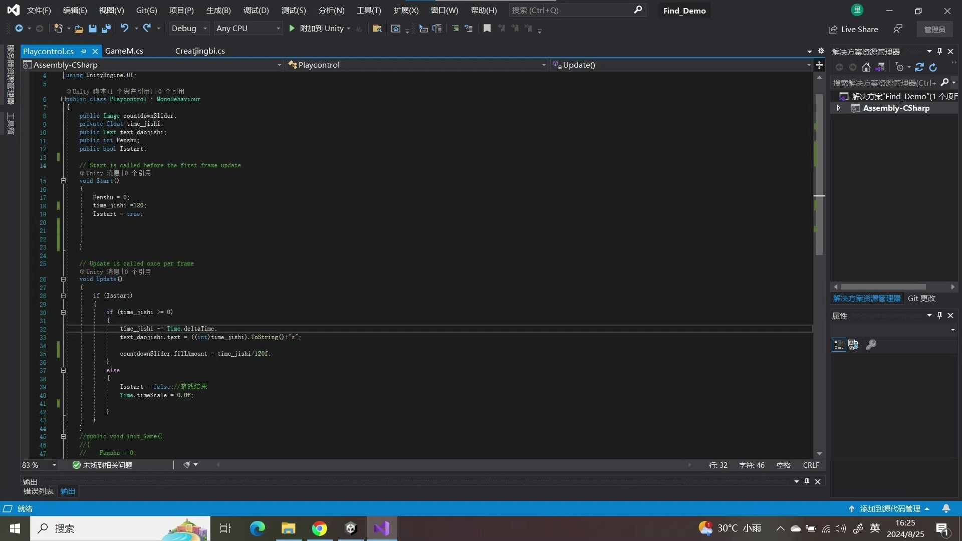
Task: Click the editor vertical scrollbar thumb
Action: (819, 175)
